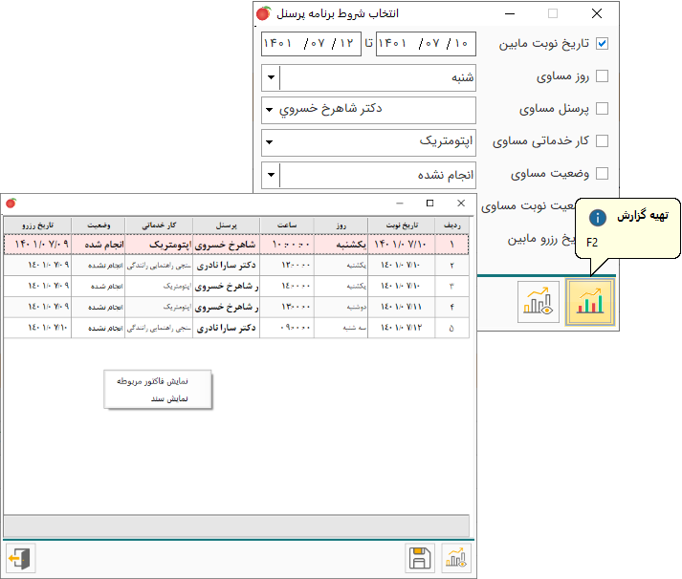The image size is (682, 579).
Task: Click the exit door icon
Action: tap(19, 559)
